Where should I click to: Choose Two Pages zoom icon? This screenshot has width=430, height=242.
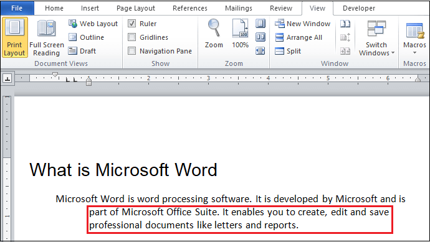260,37
